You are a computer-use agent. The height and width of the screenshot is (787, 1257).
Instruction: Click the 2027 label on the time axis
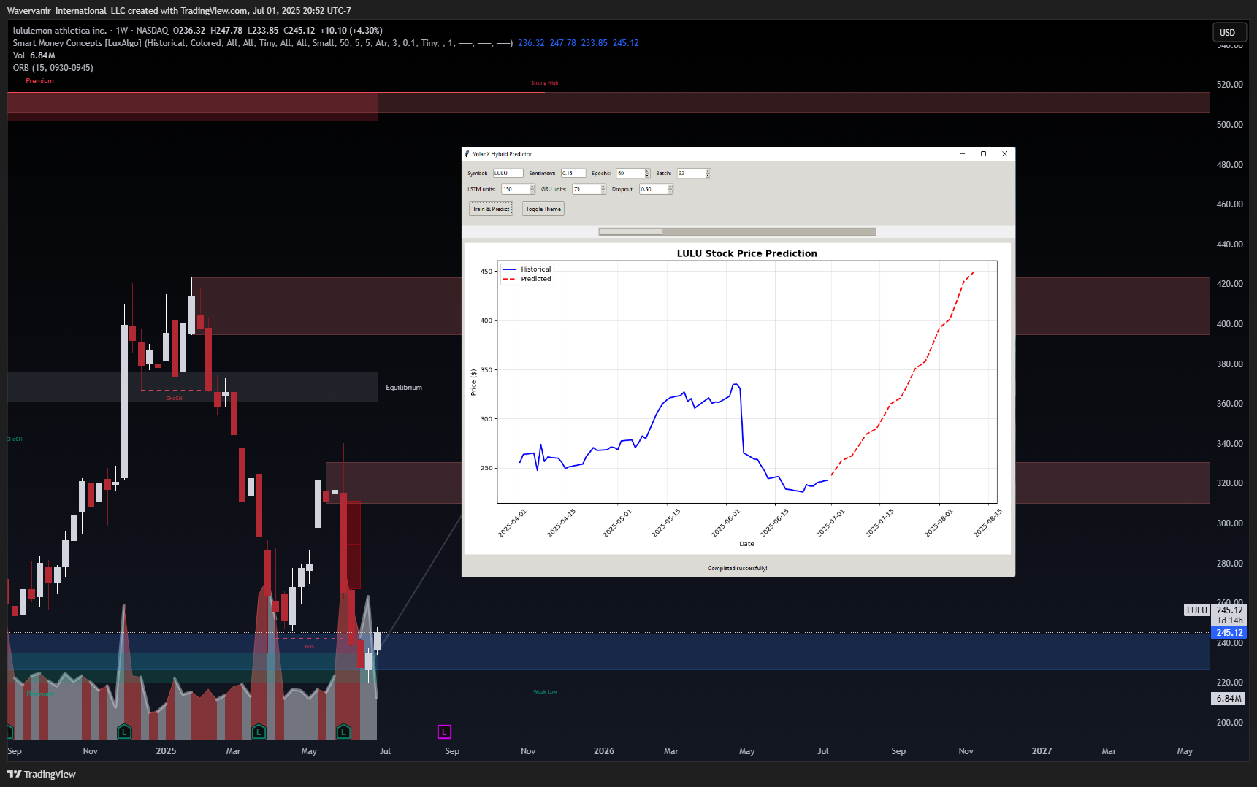[1042, 751]
